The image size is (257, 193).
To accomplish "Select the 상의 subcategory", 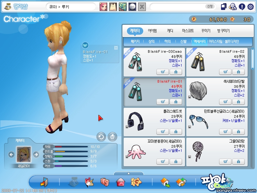I will pyautogui.click(x=151, y=41).
